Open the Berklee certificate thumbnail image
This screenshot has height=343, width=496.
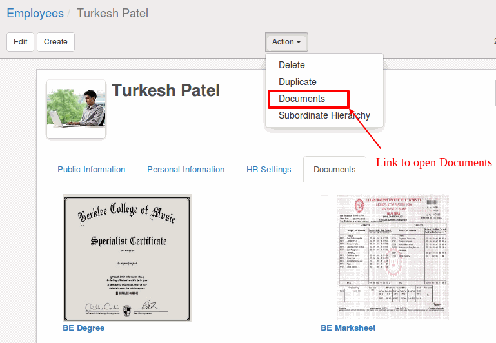[x=127, y=259]
